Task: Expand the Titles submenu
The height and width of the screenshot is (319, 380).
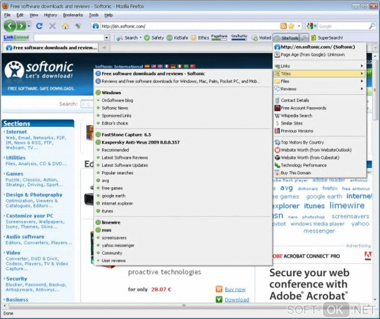Action: click(319, 74)
